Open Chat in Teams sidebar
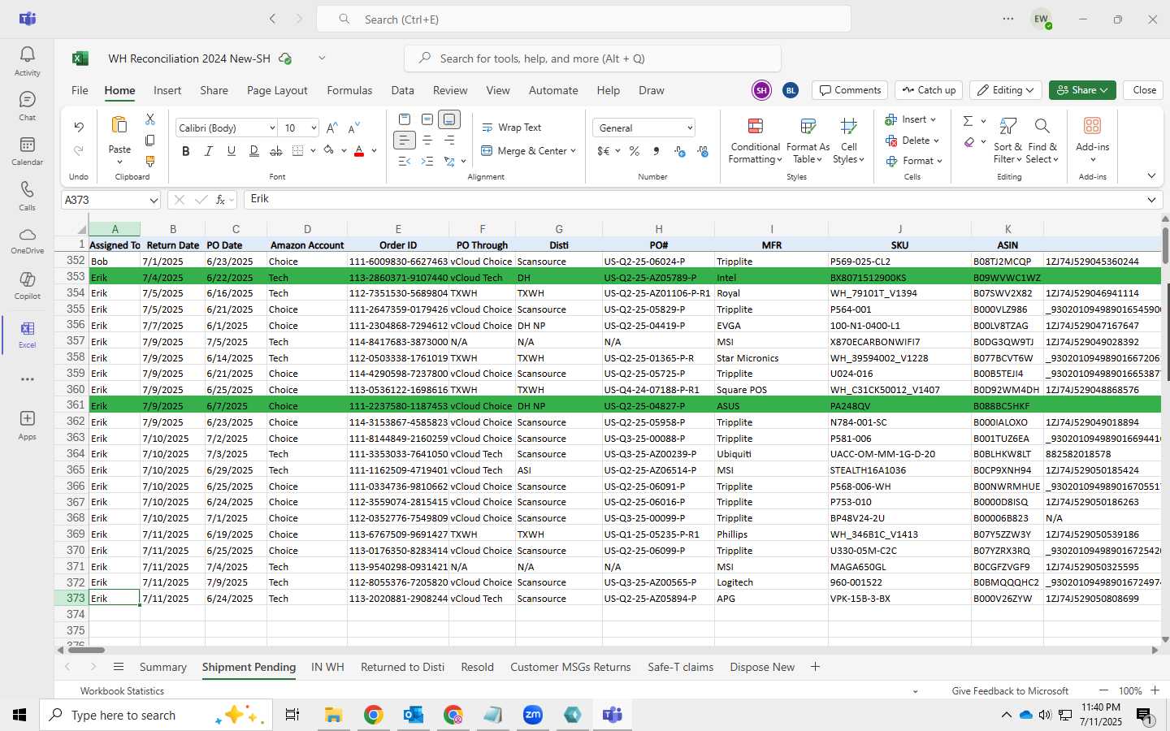The width and height of the screenshot is (1170, 731). [x=27, y=106]
